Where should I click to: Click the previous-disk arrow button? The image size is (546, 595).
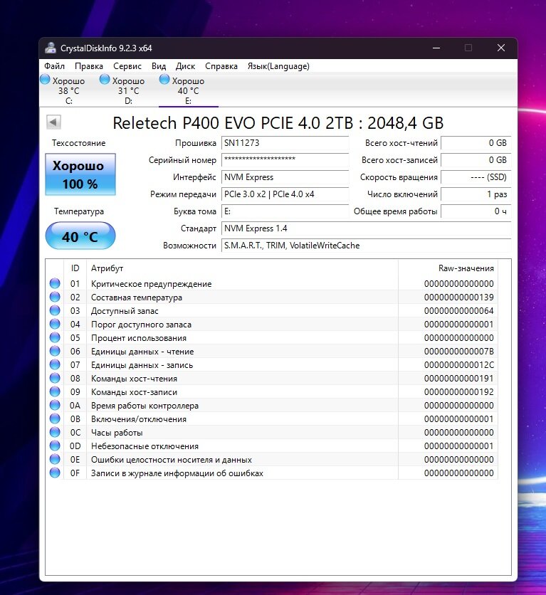click(x=53, y=122)
